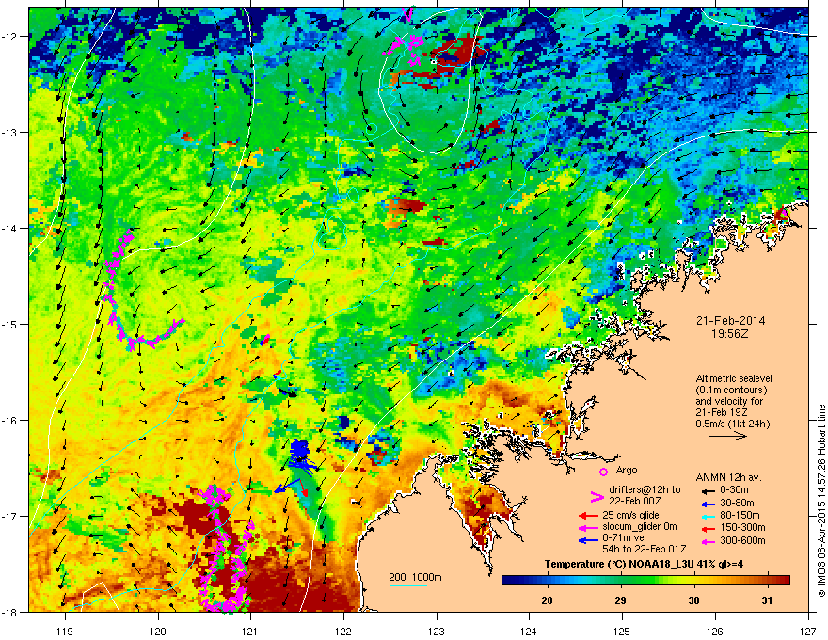The width and height of the screenshot is (828, 640).
Task: Click the 25 cm/s glide label
Action: point(630,515)
